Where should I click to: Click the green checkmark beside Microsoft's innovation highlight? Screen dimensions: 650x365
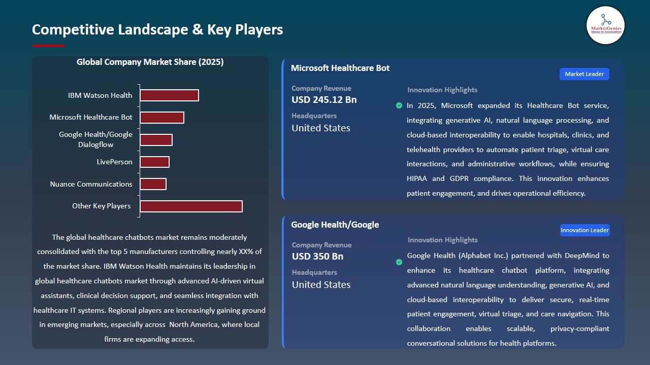[399, 105]
